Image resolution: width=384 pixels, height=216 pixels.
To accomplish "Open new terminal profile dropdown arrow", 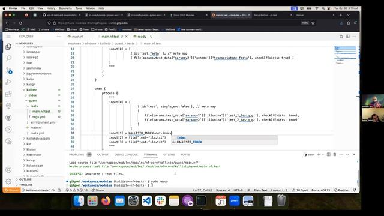I will tap(323, 155).
